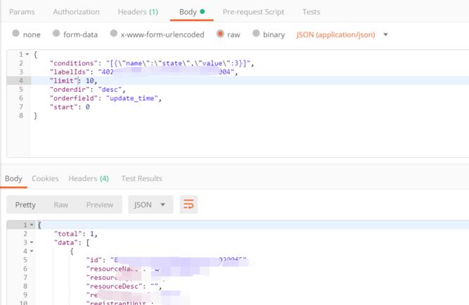Go to Pre-request Script tab

253,12
